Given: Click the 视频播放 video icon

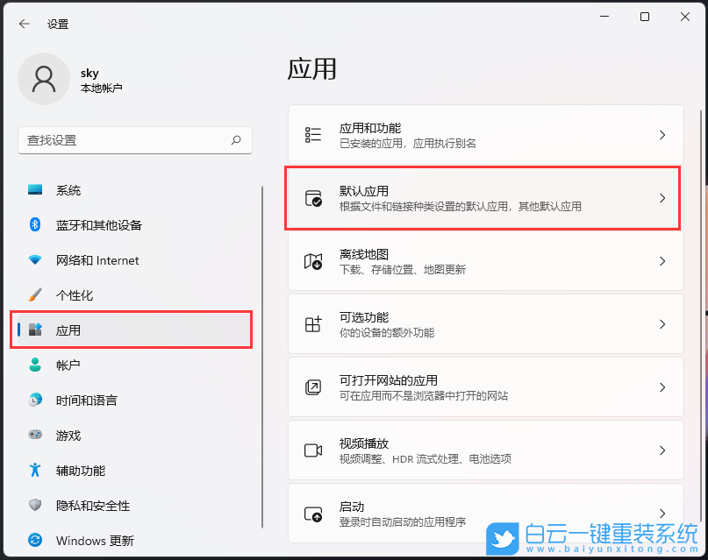Looking at the screenshot, I should (x=312, y=450).
